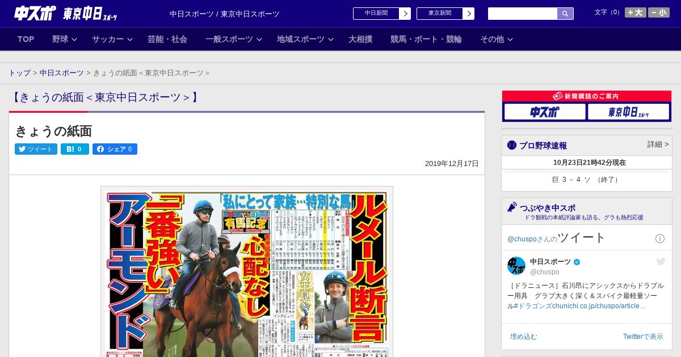Click the つぶやき中スポ pen icon
The width and height of the screenshot is (681, 357).
(512, 207)
